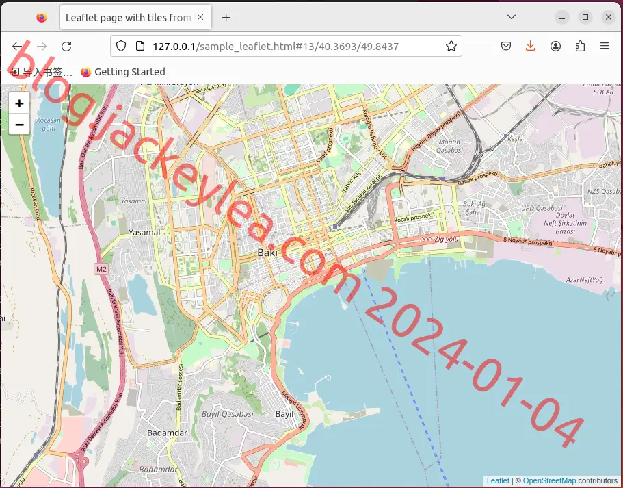Click the Yasamal district label
This screenshot has height=488, width=623.
144,232
